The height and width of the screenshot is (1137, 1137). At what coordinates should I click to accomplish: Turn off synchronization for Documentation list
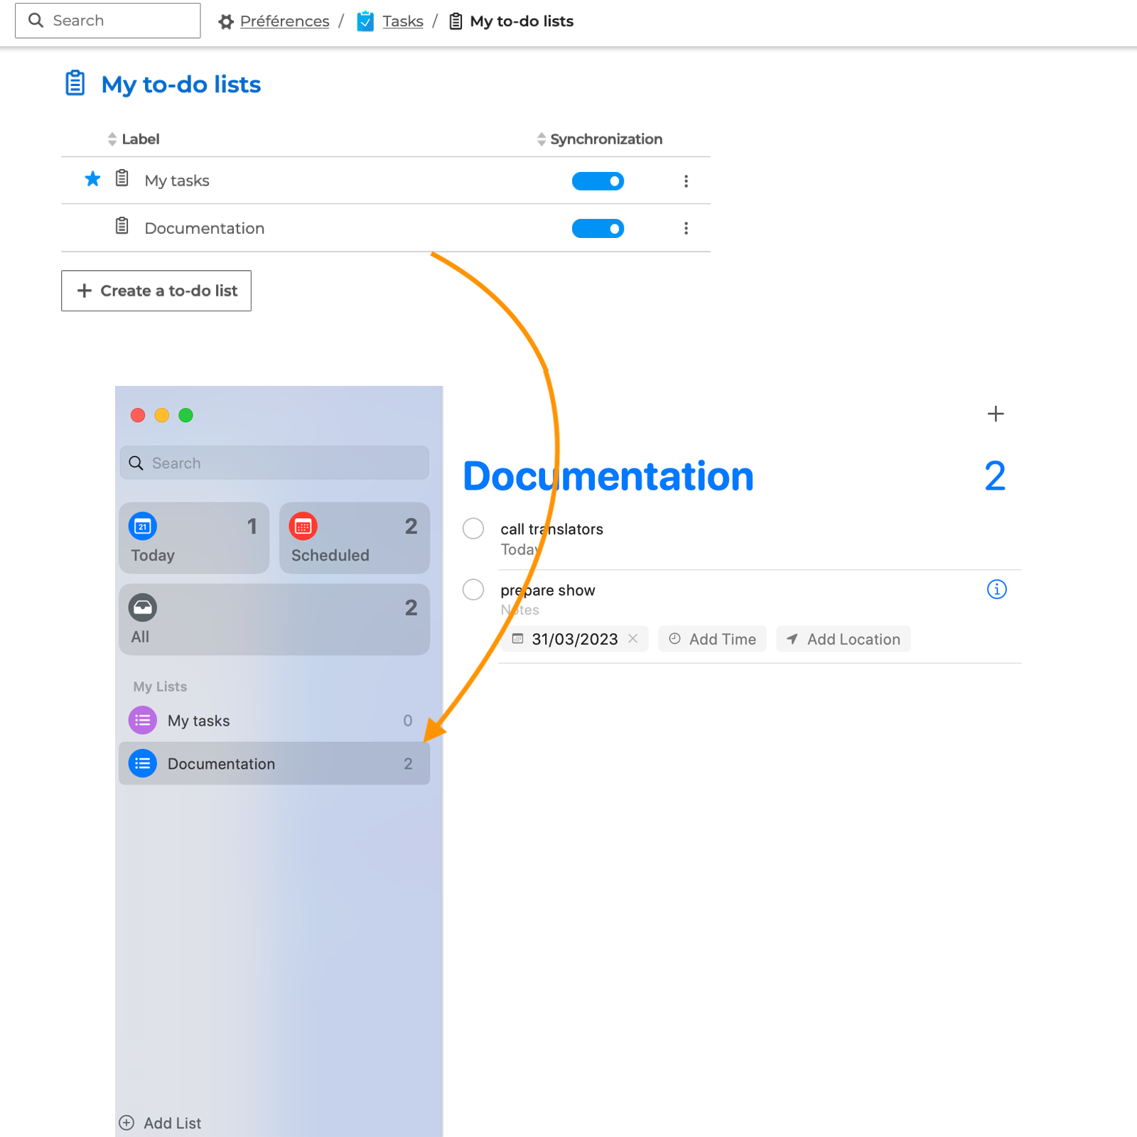pos(598,228)
